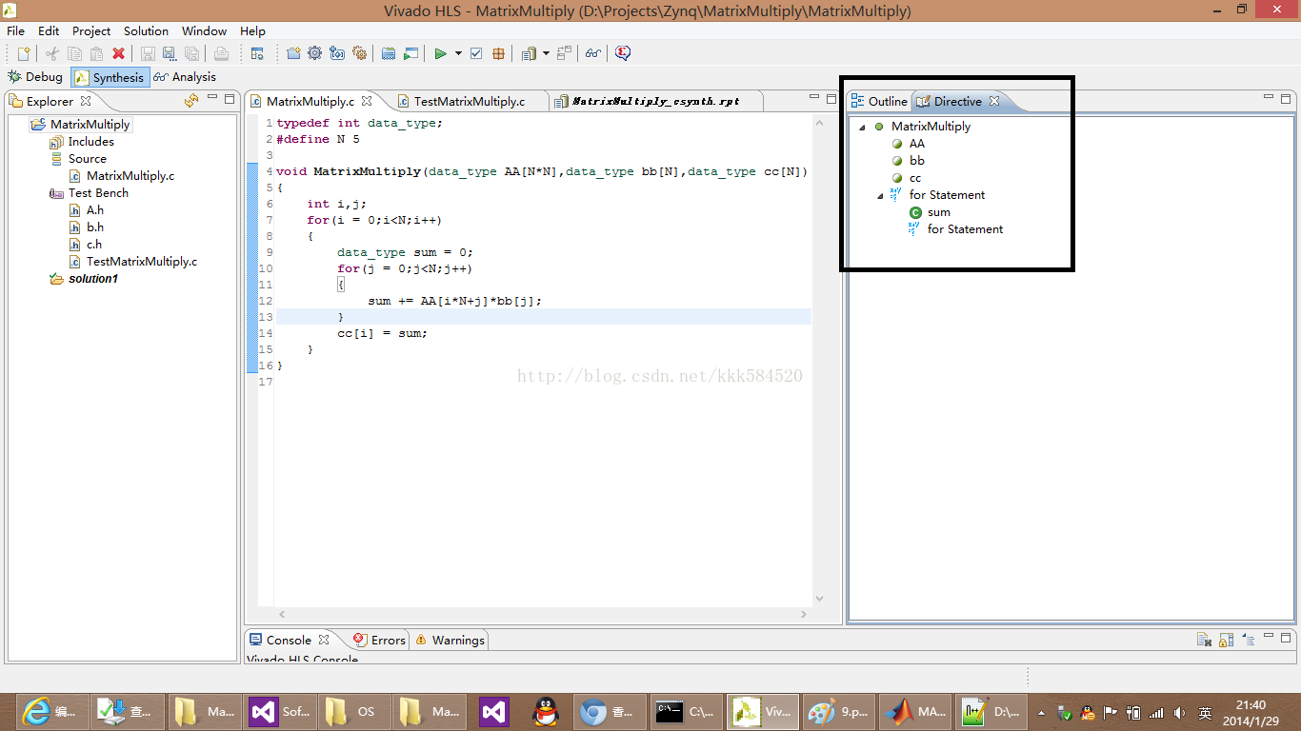
Task: Open Project Settings gear icon
Action: [x=314, y=53]
